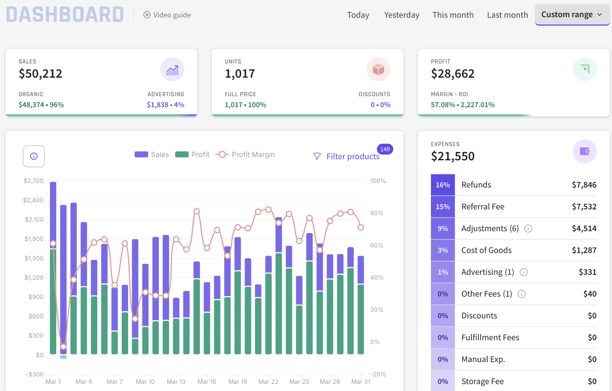Screen dimensions: 612x391
Task: Click the 16% Refunds swatch
Action: coord(443,185)
